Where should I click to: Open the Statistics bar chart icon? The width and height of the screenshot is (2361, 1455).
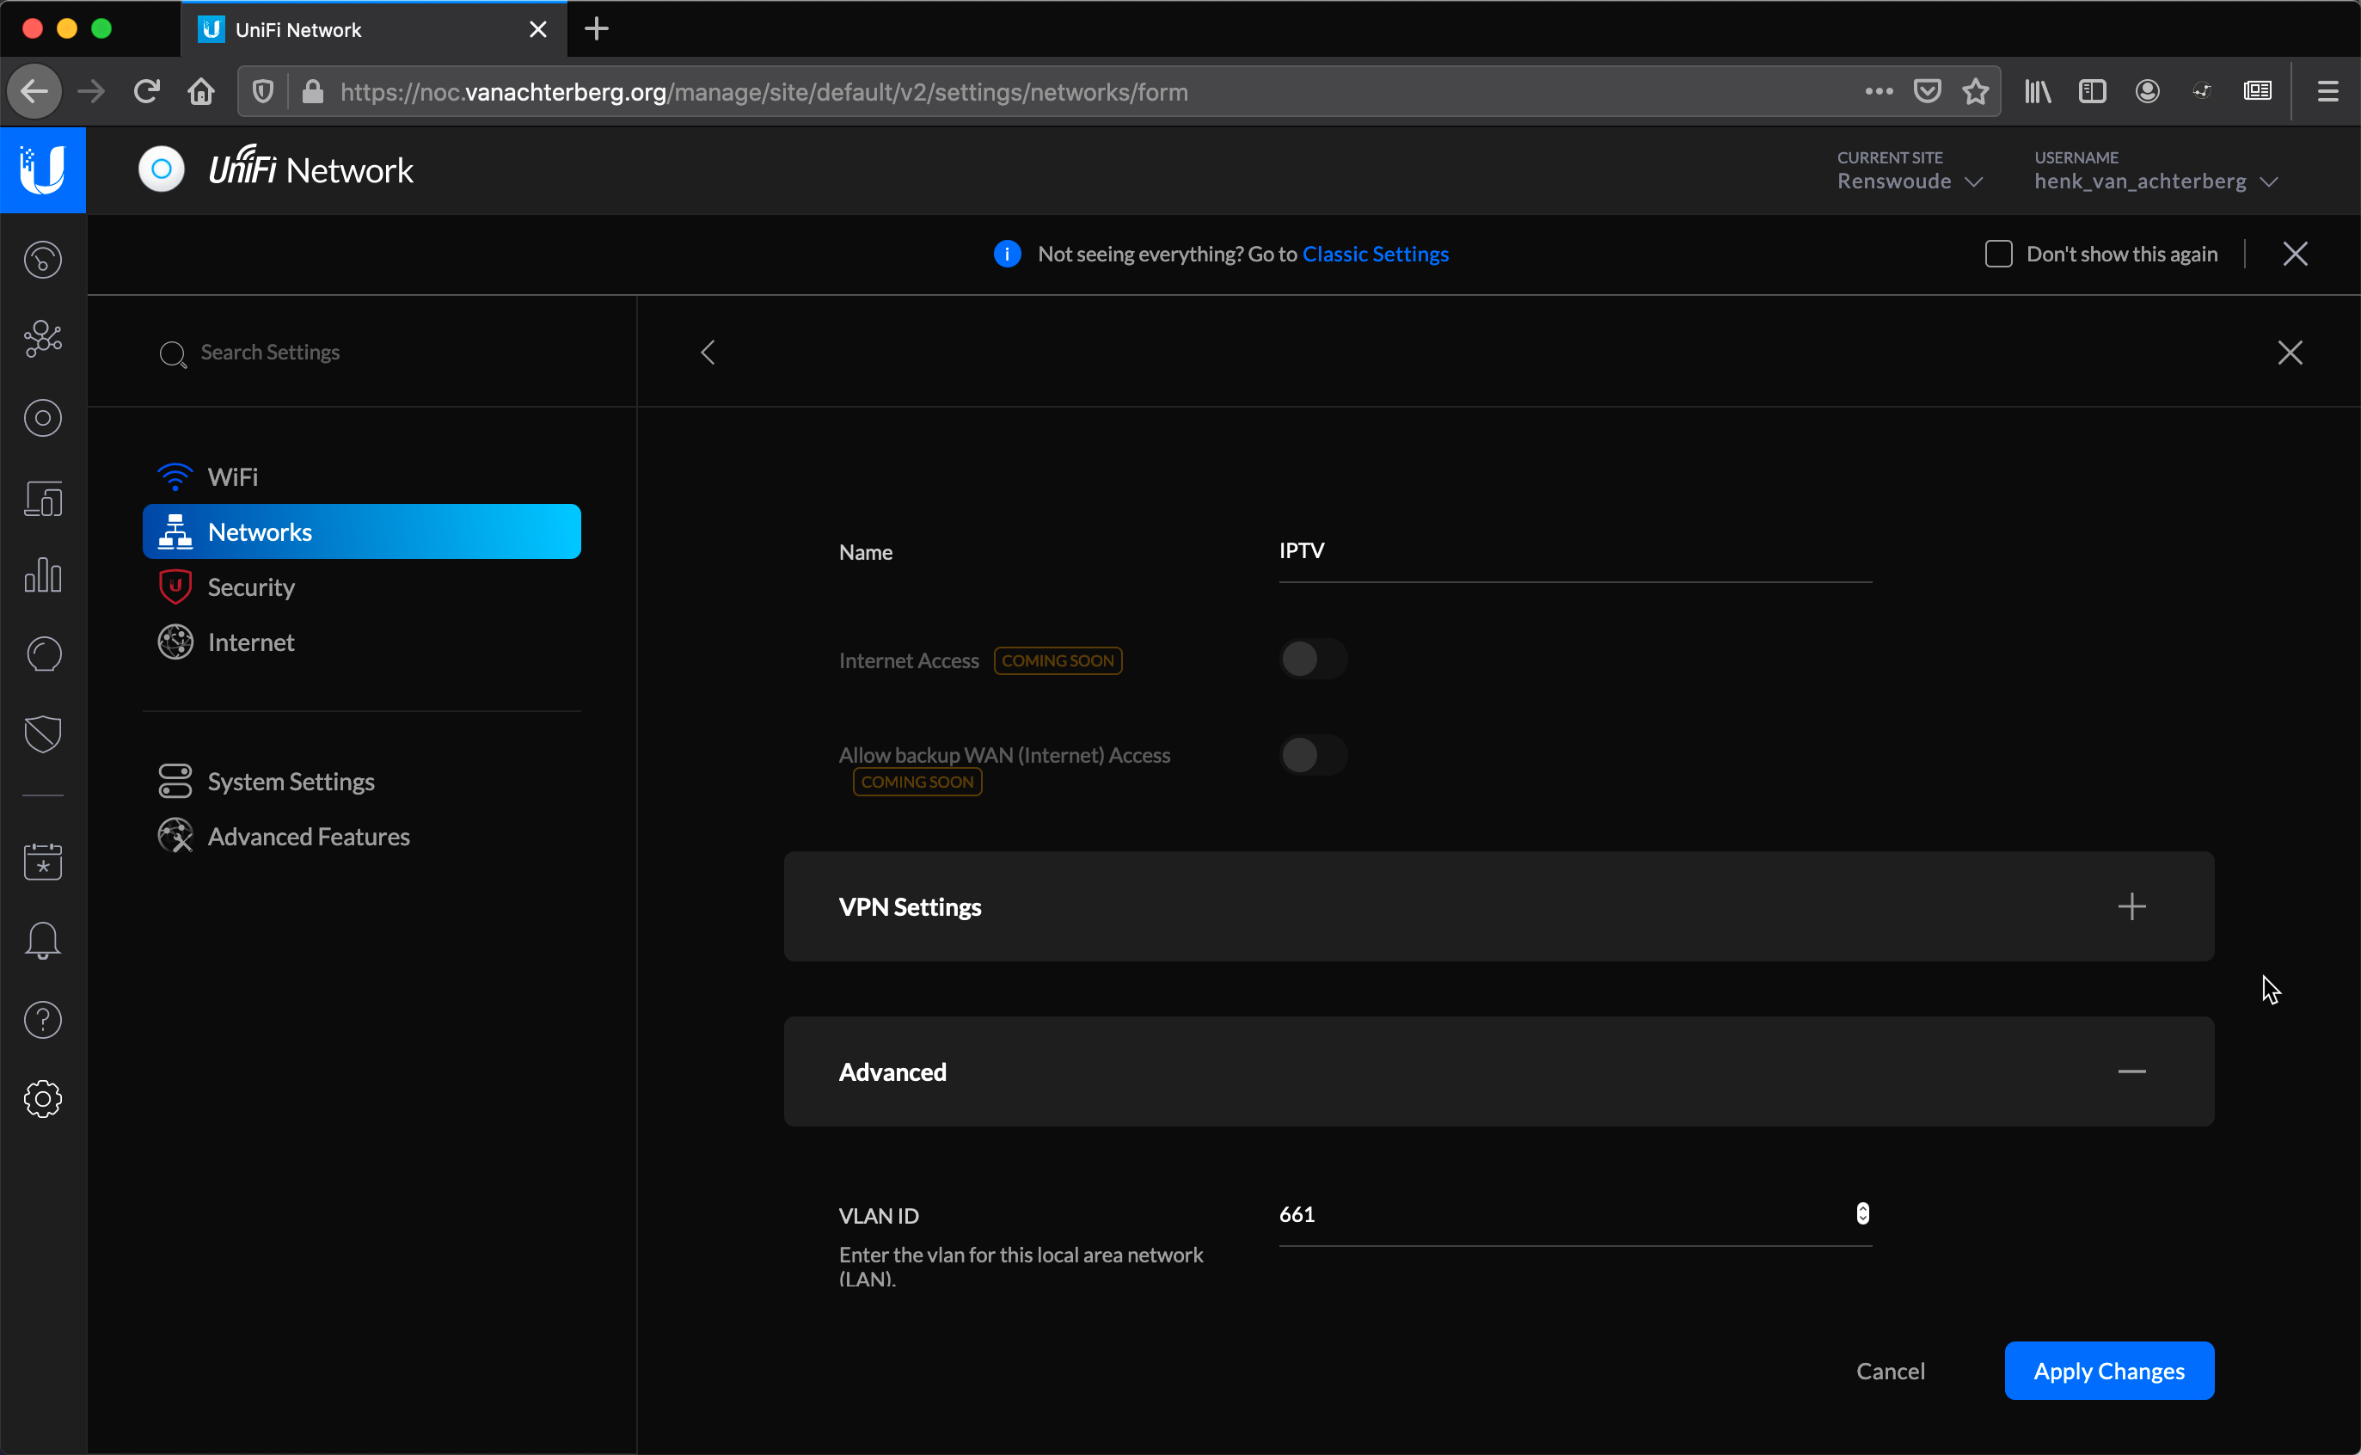[42, 575]
